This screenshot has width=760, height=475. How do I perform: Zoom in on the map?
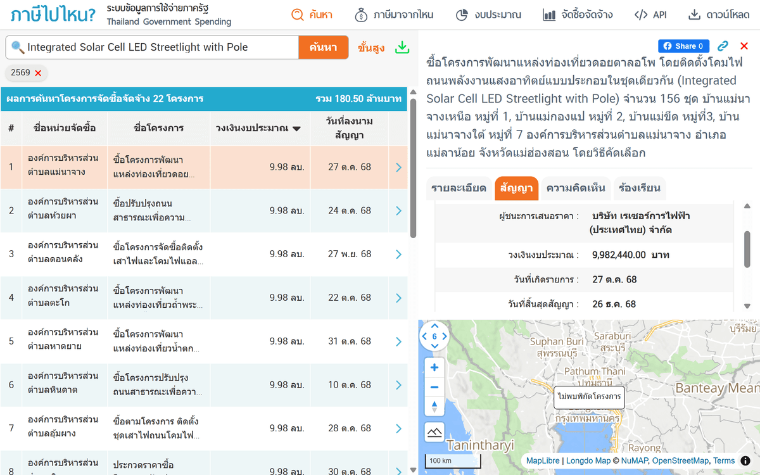pos(434,367)
